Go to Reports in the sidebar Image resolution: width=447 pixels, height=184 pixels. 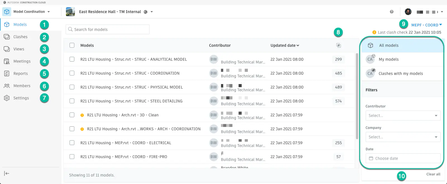(21, 73)
